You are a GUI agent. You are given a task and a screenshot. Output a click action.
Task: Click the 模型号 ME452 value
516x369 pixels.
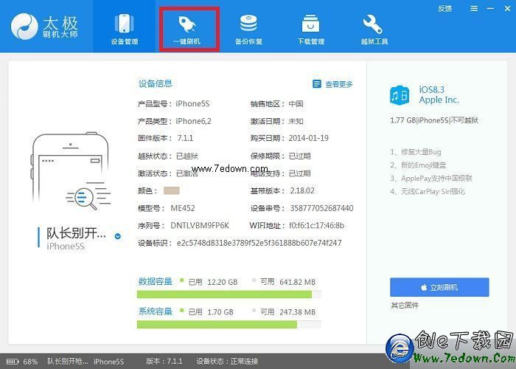click(183, 208)
